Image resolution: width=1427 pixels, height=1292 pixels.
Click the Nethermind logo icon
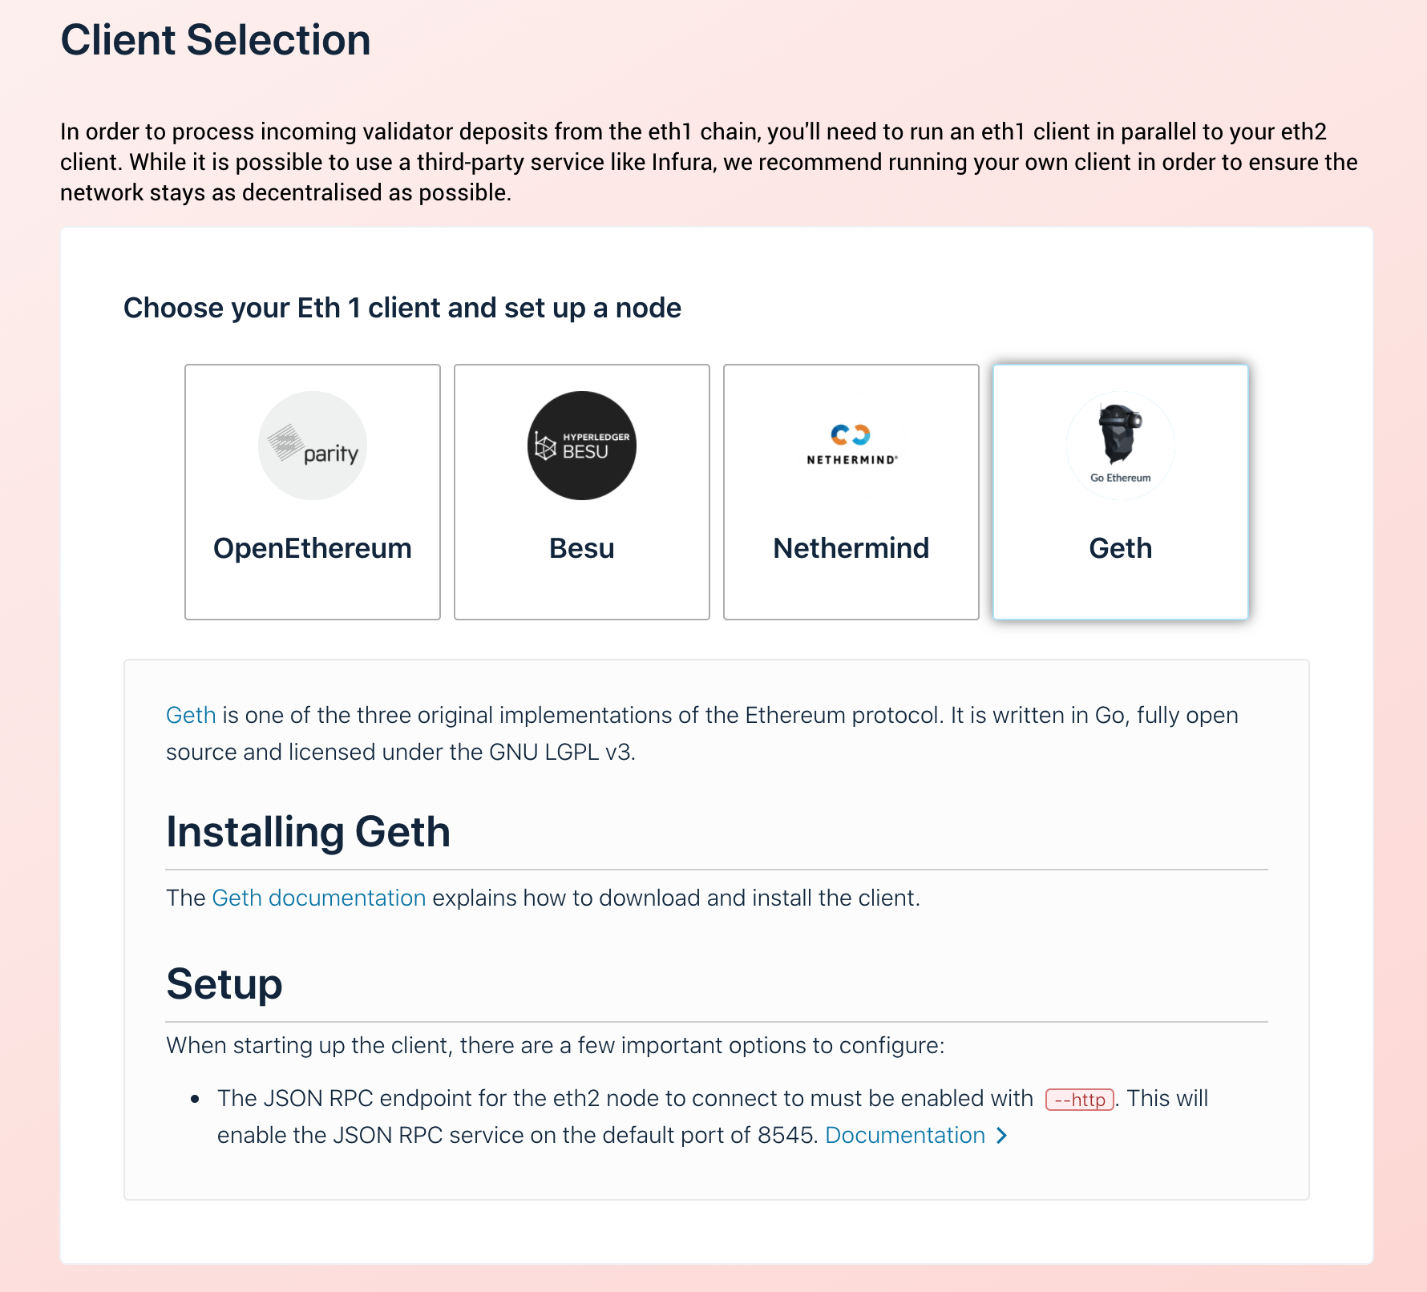point(851,442)
